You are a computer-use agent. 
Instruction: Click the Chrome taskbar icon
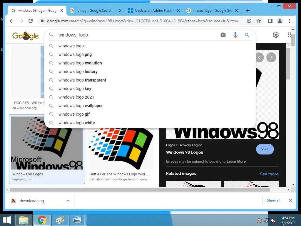tap(42, 220)
